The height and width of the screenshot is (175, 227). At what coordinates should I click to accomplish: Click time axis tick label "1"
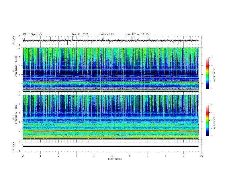(x=40, y=156)
